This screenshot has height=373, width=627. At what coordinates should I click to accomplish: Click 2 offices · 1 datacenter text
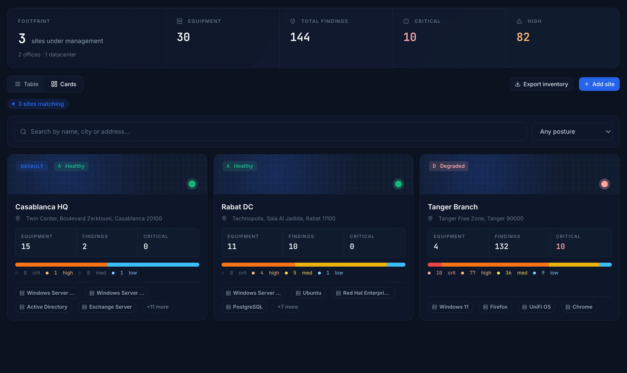pos(47,55)
